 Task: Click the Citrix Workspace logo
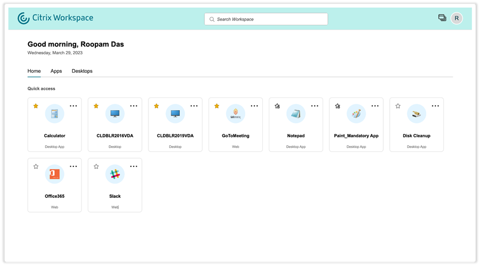[x=55, y=18]
